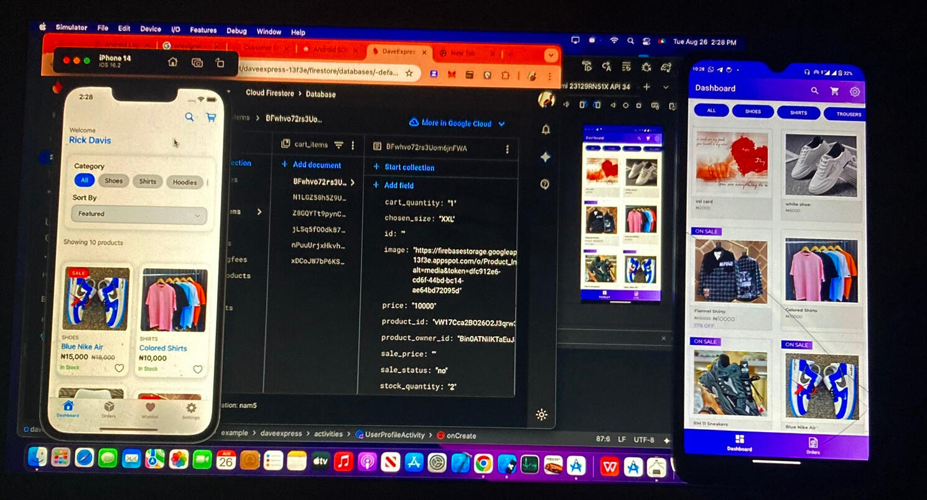Open Blue Nike Air product image in simulator
The width and height of the screenshot is (927, 500).
pos(96,299)
